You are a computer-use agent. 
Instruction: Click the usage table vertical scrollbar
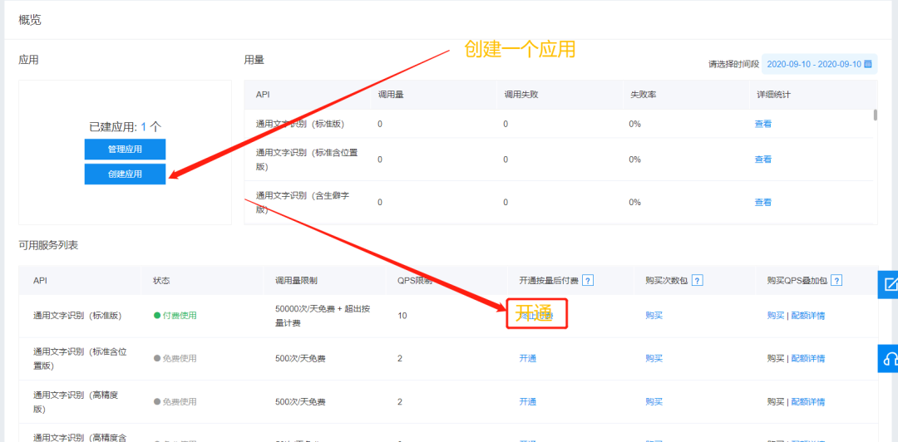[x=875, y=115]
